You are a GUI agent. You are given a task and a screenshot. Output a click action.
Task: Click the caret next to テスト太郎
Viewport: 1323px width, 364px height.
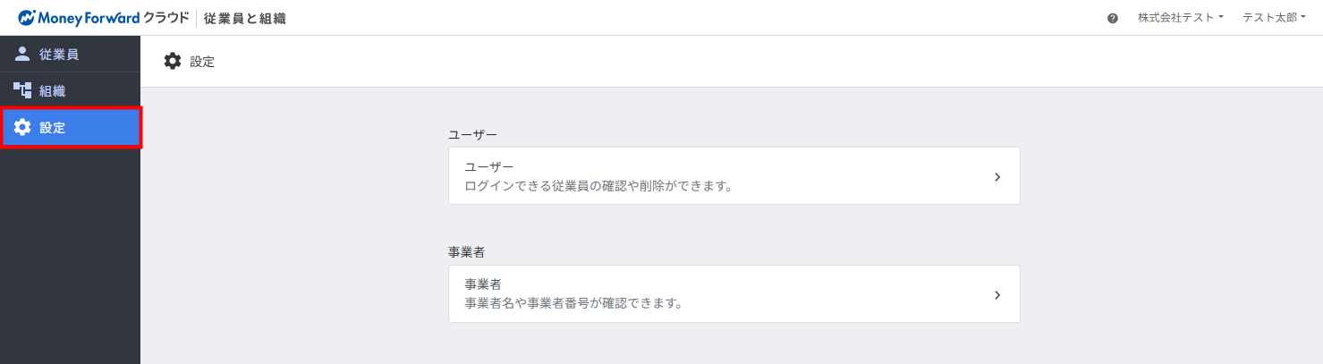pos(1304,18)
